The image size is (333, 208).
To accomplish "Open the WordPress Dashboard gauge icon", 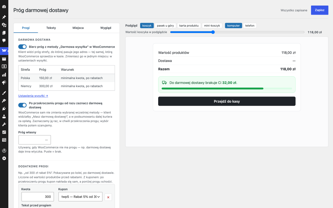I will point(4,6).
